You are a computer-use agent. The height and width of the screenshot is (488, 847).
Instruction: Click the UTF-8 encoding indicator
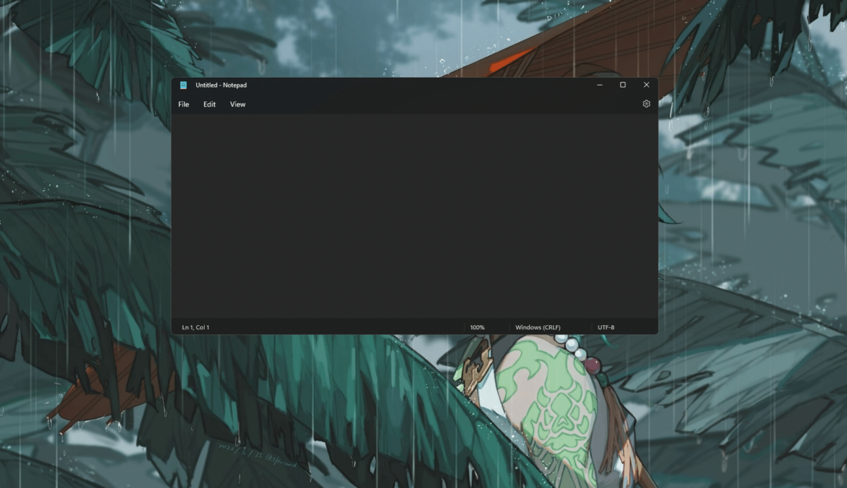[606, 327]
